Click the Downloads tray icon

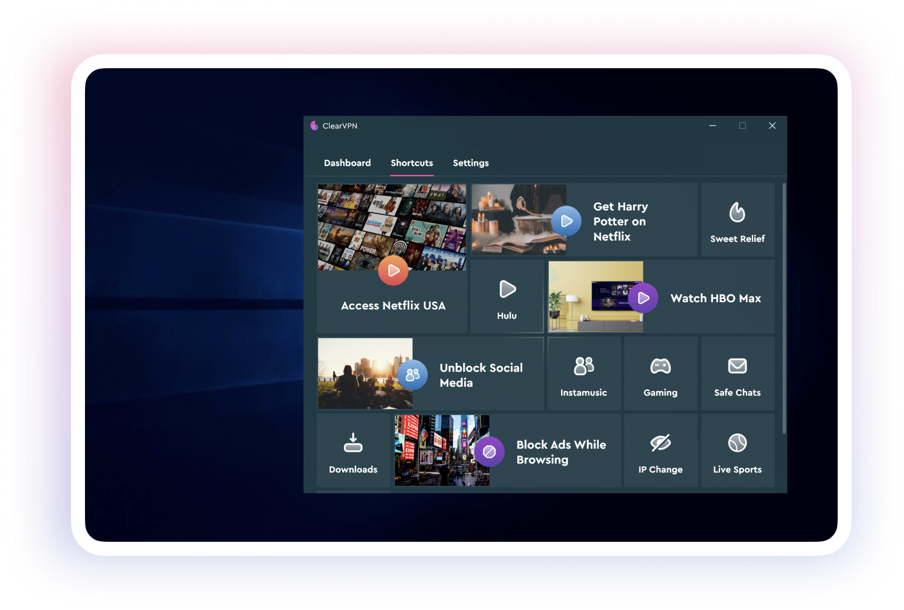(x=353, y=443)
